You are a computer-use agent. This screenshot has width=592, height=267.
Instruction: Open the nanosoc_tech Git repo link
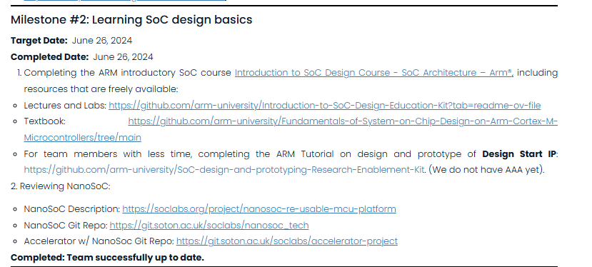(209, 226)
